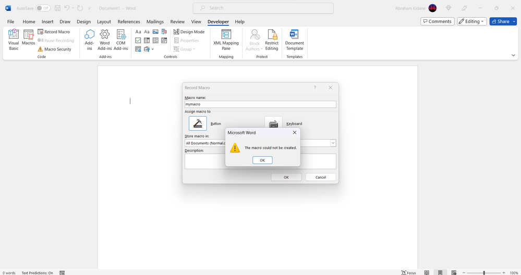Click OK in the Record Macro dialog

[286, 177]
